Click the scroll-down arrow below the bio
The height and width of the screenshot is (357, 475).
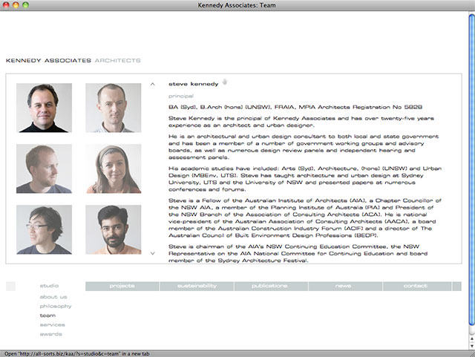(153, 253)
